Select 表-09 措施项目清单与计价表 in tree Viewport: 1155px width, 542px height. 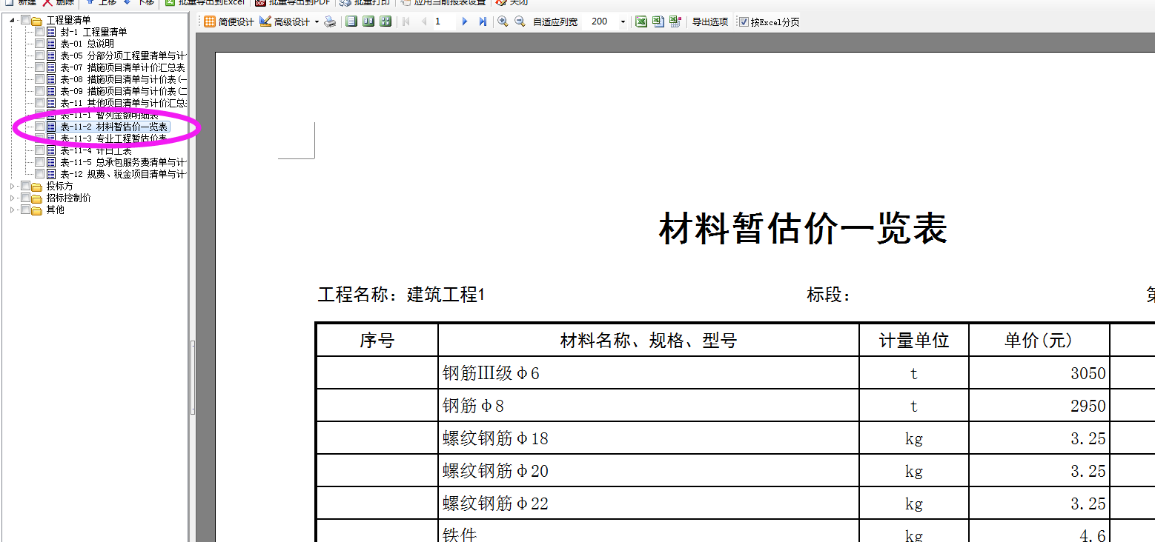123,91
